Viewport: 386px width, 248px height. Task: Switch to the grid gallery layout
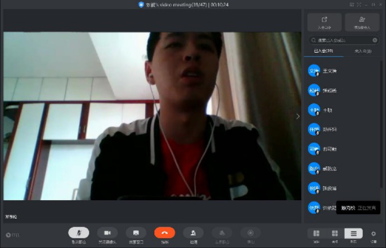pos(335,233)
